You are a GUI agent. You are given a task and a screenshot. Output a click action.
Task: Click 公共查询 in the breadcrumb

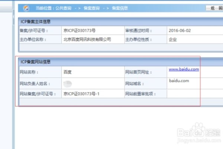tap(63, 8)
